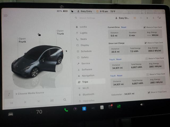
Task: Open the Bluetooth settings menu
Action: (86, 94)
